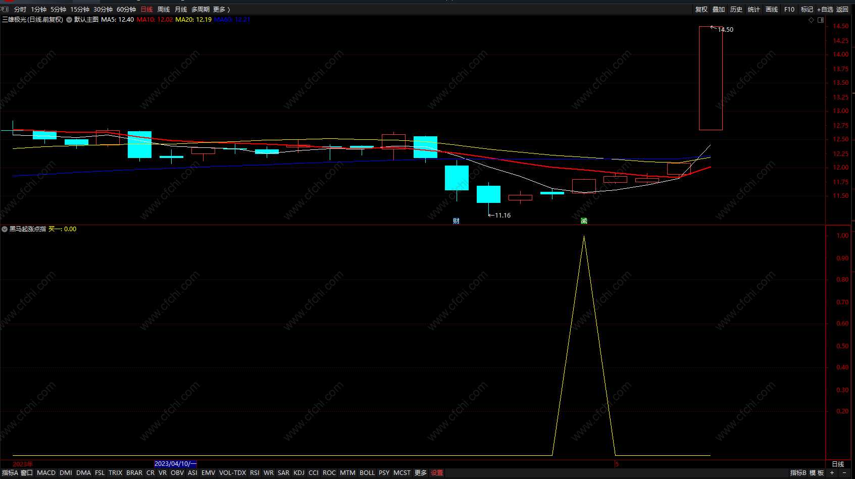Switch sub-chart to WR indicator
The height and width of the screenshot is (479, 855).
[x=269, y=473]
